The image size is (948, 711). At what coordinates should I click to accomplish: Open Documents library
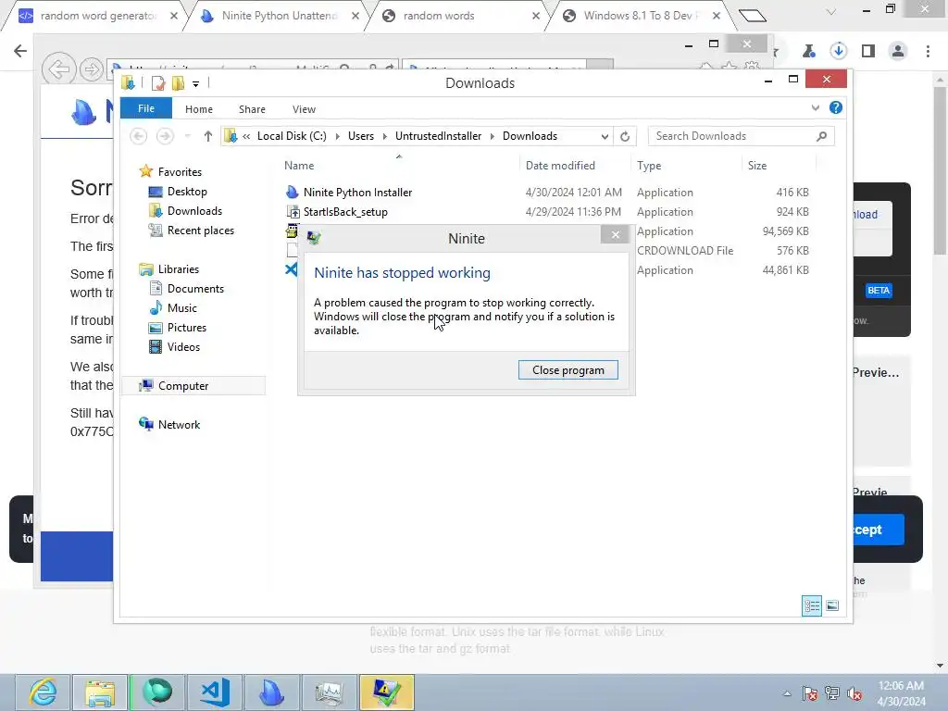(x=195, y=289)
